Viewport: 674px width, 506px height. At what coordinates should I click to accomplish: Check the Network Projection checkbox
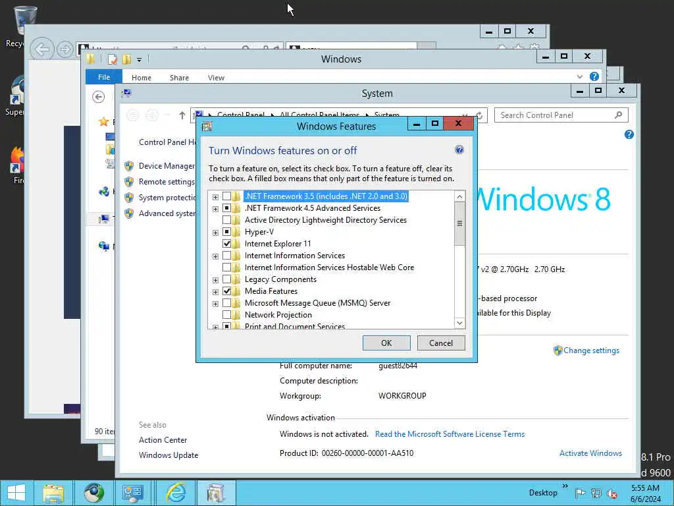(x=226, y=315)
